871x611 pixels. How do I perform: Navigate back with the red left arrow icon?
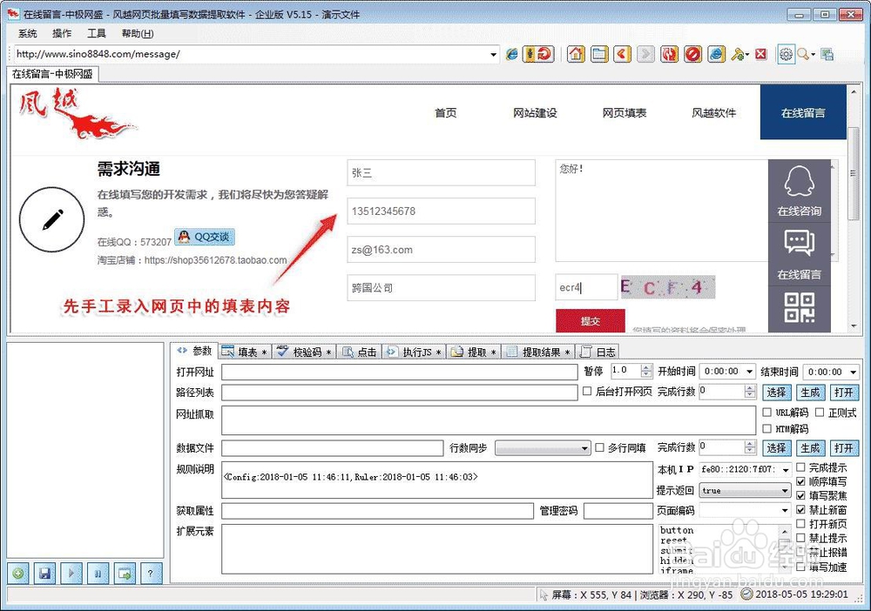[x=622, y=54]
